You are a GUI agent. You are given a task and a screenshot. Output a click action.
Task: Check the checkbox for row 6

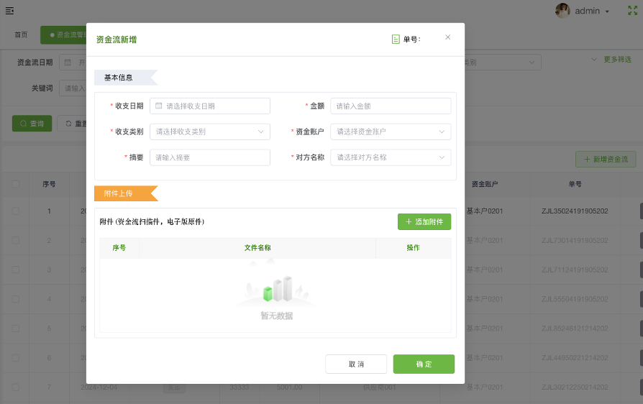coord(16,358)
